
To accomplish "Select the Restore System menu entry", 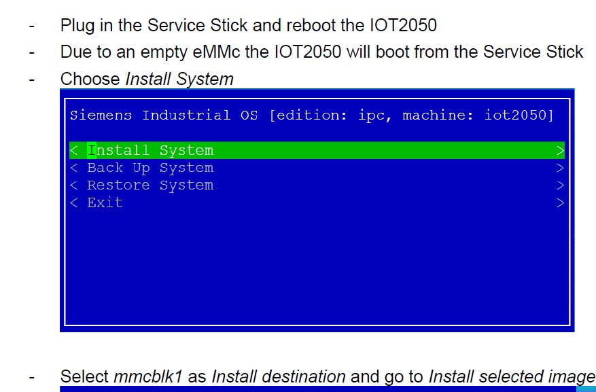I will (317, 185).
